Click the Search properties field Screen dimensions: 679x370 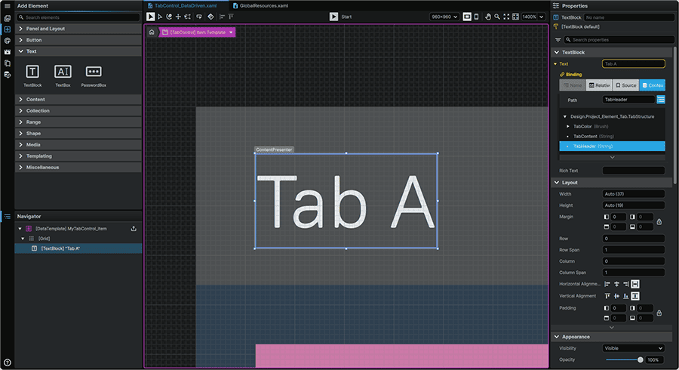(619, 40)
